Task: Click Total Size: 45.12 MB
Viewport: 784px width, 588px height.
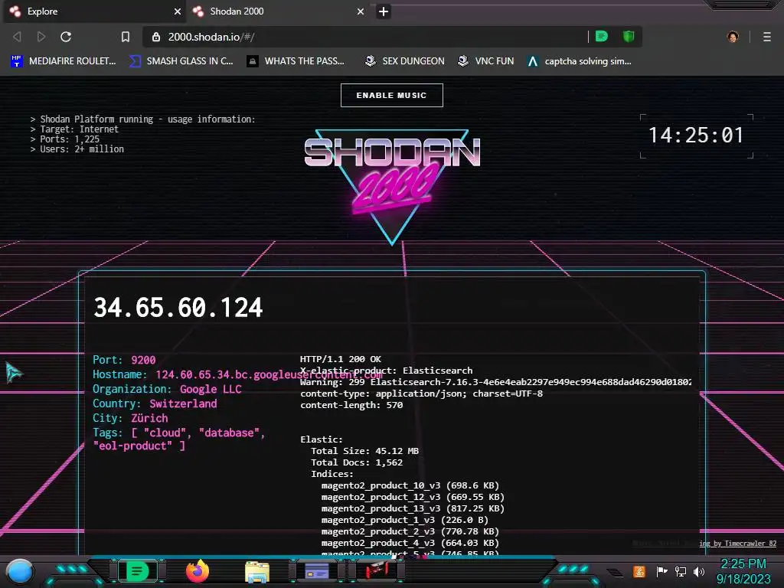Action: pos(365,451)
